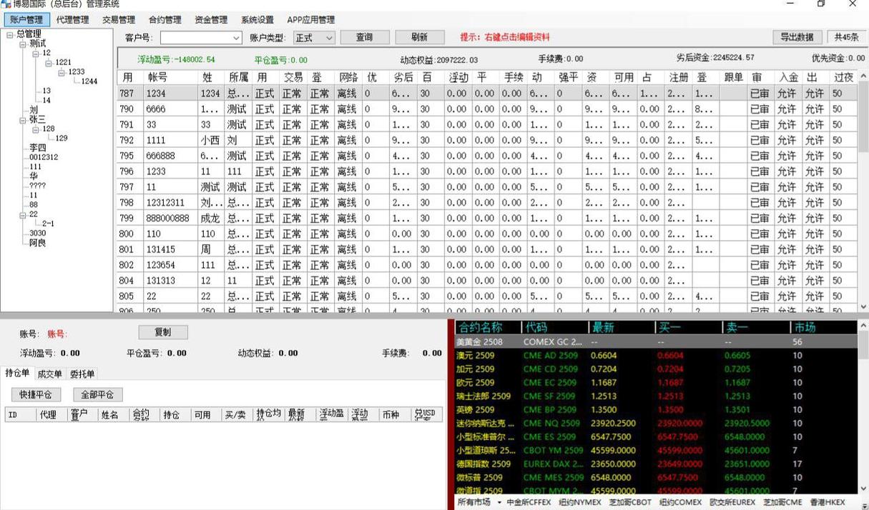Image resolution: width=869 pixels, height=510 pixels.
Task: Click the 导出数据 button
Action: coord(797,37)
